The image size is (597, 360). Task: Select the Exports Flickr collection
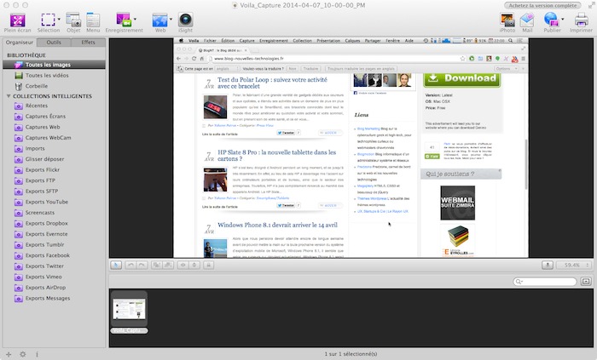[54, 169]
